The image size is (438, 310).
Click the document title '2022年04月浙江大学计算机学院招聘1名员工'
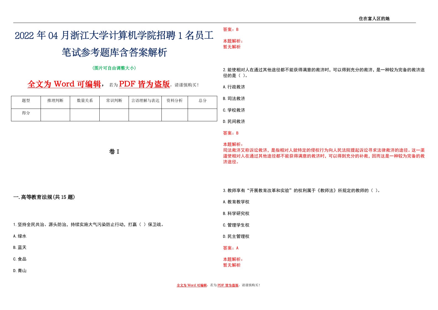coord(114,36)
